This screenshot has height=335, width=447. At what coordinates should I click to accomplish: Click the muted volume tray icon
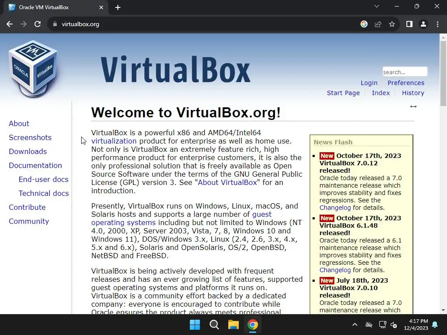pos(394,325)
